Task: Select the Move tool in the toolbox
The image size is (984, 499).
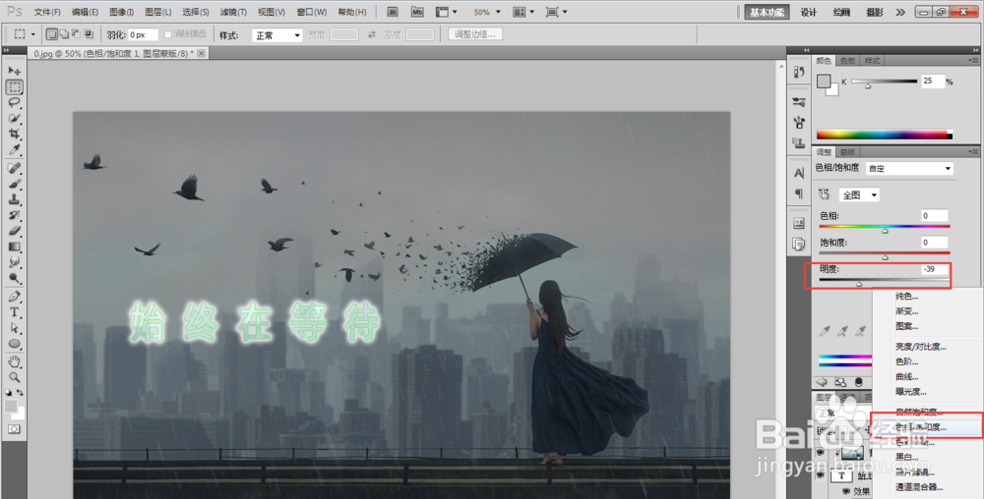Action: pyautogui.click(x=15, y=71)
